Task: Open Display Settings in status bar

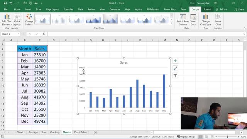Action: (x=186, y=137)
